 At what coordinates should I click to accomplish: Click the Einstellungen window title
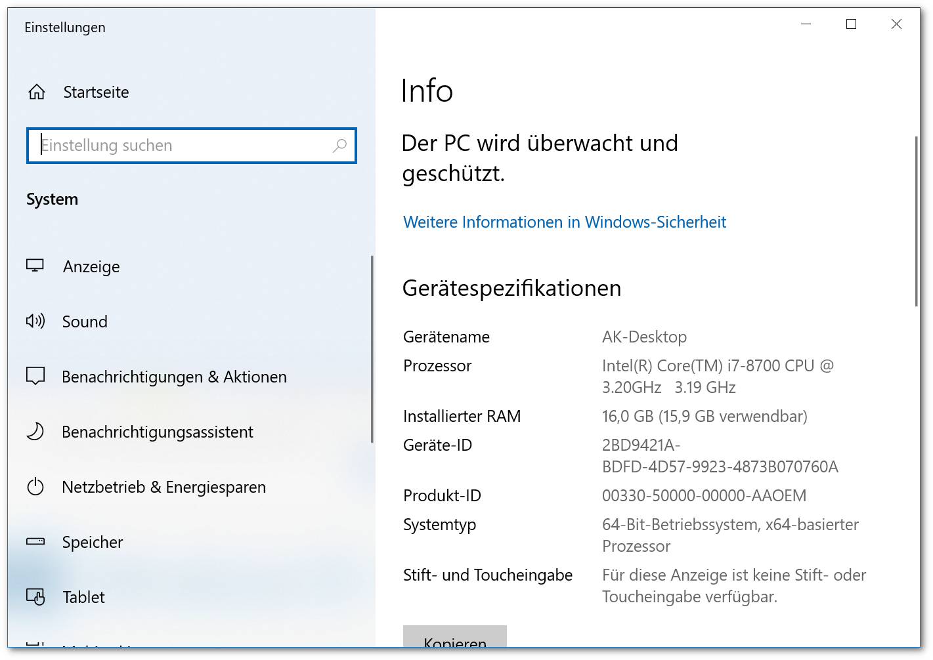point(65,27)
